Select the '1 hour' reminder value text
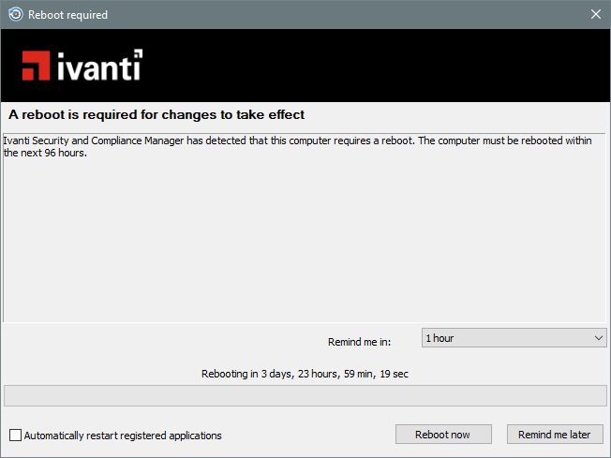This screenshot has width=611, height=458. click(440, 337)
